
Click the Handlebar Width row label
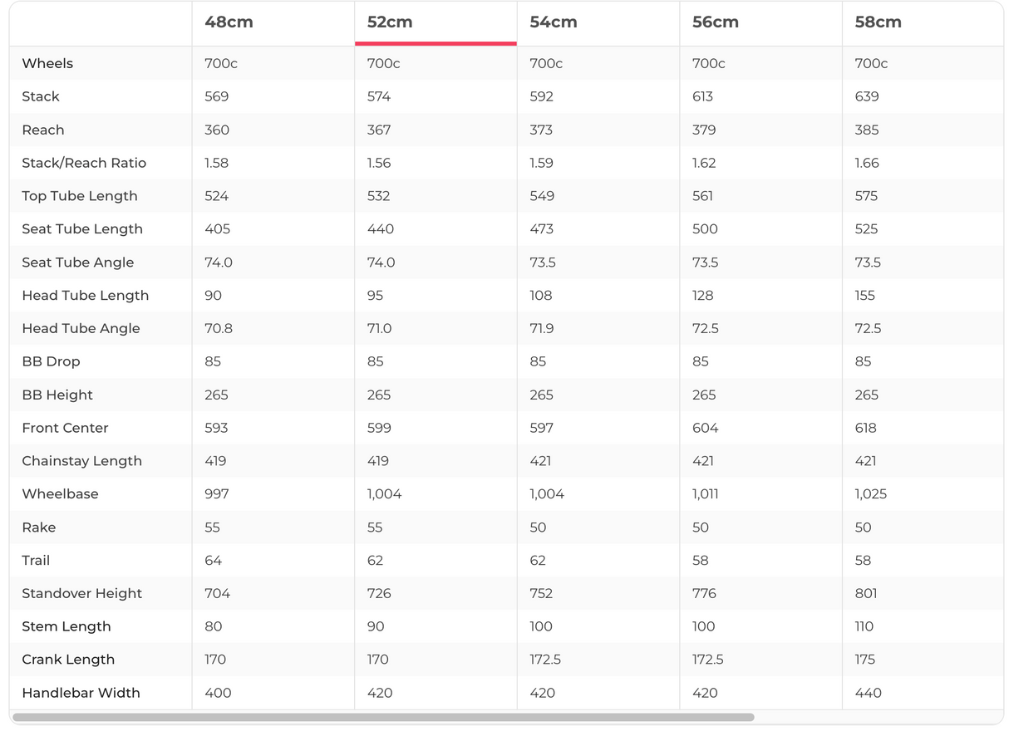[x=81, y=693]
